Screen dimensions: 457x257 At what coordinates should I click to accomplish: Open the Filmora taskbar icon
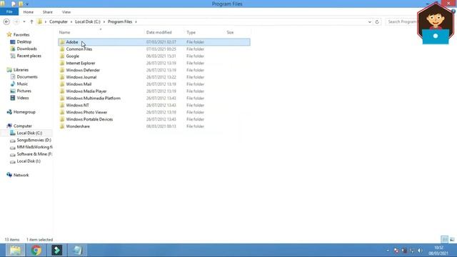[57, 251]
